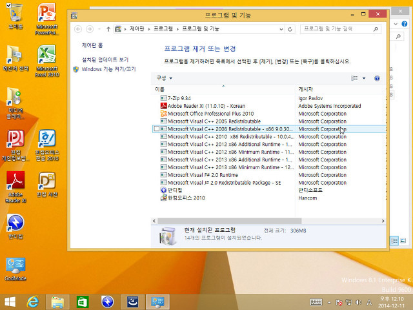The height and width of the screenshot is (310, 413).
Task: Click the search magnifier icon
Action: click(x=376, y=29)
